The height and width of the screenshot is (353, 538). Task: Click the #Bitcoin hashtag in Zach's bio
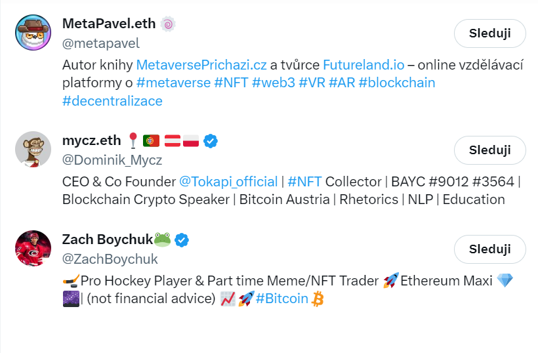click(x=281, y=299)
